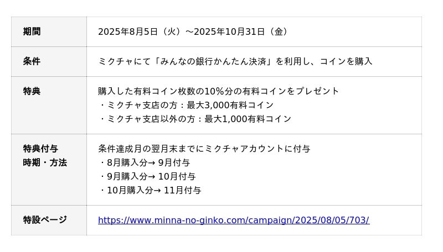Screen dimensions: 443x252
Task: Click the 9月購入分→10月付与 bullet
Action: [148, 176]
